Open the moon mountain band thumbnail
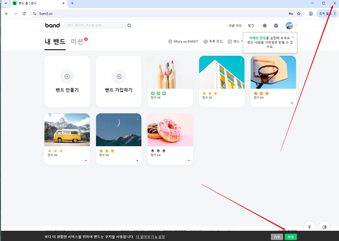Viewport: 339px width, 241px height. (x=119, y=130)
